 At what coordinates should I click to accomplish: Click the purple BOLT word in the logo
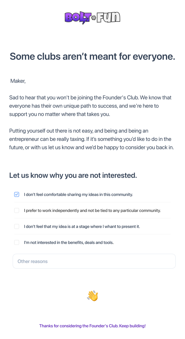pyautogui.click(x=77, y=18)
